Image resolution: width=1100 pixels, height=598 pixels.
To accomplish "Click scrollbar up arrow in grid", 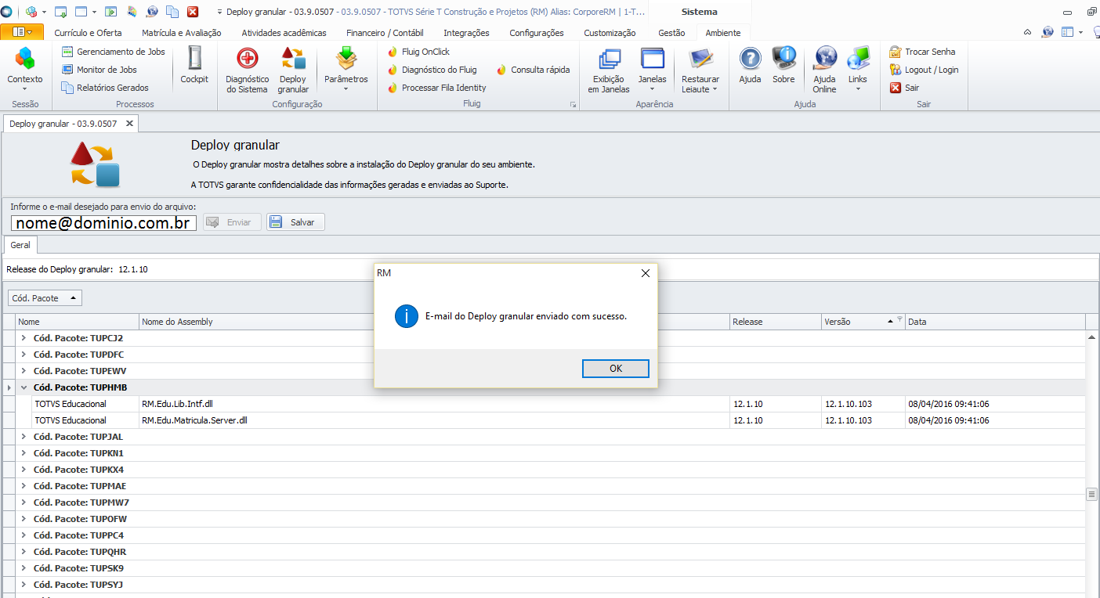I will [1091, 337].
